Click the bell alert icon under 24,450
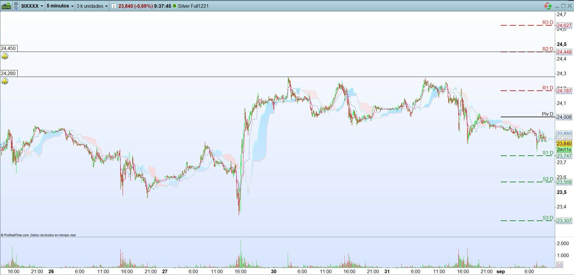This screenshot has width=574, height=275. coord(5,56)
